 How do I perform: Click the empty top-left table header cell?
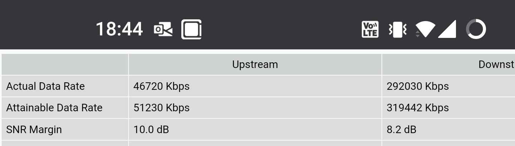click(x=65, y=64)
